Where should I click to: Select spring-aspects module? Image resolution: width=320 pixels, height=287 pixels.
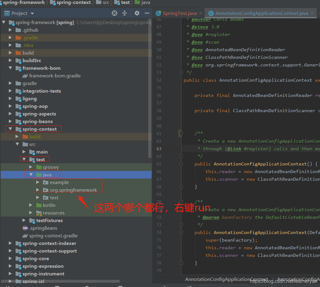click(x=39, y=114)
